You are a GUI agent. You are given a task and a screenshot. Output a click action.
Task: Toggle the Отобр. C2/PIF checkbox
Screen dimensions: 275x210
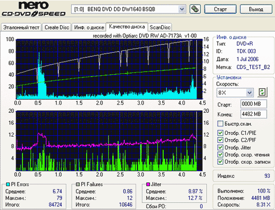(x=220, y=140)
